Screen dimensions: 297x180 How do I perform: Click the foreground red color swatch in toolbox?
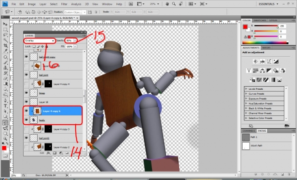pyautogui.click(x=4, y=148)
